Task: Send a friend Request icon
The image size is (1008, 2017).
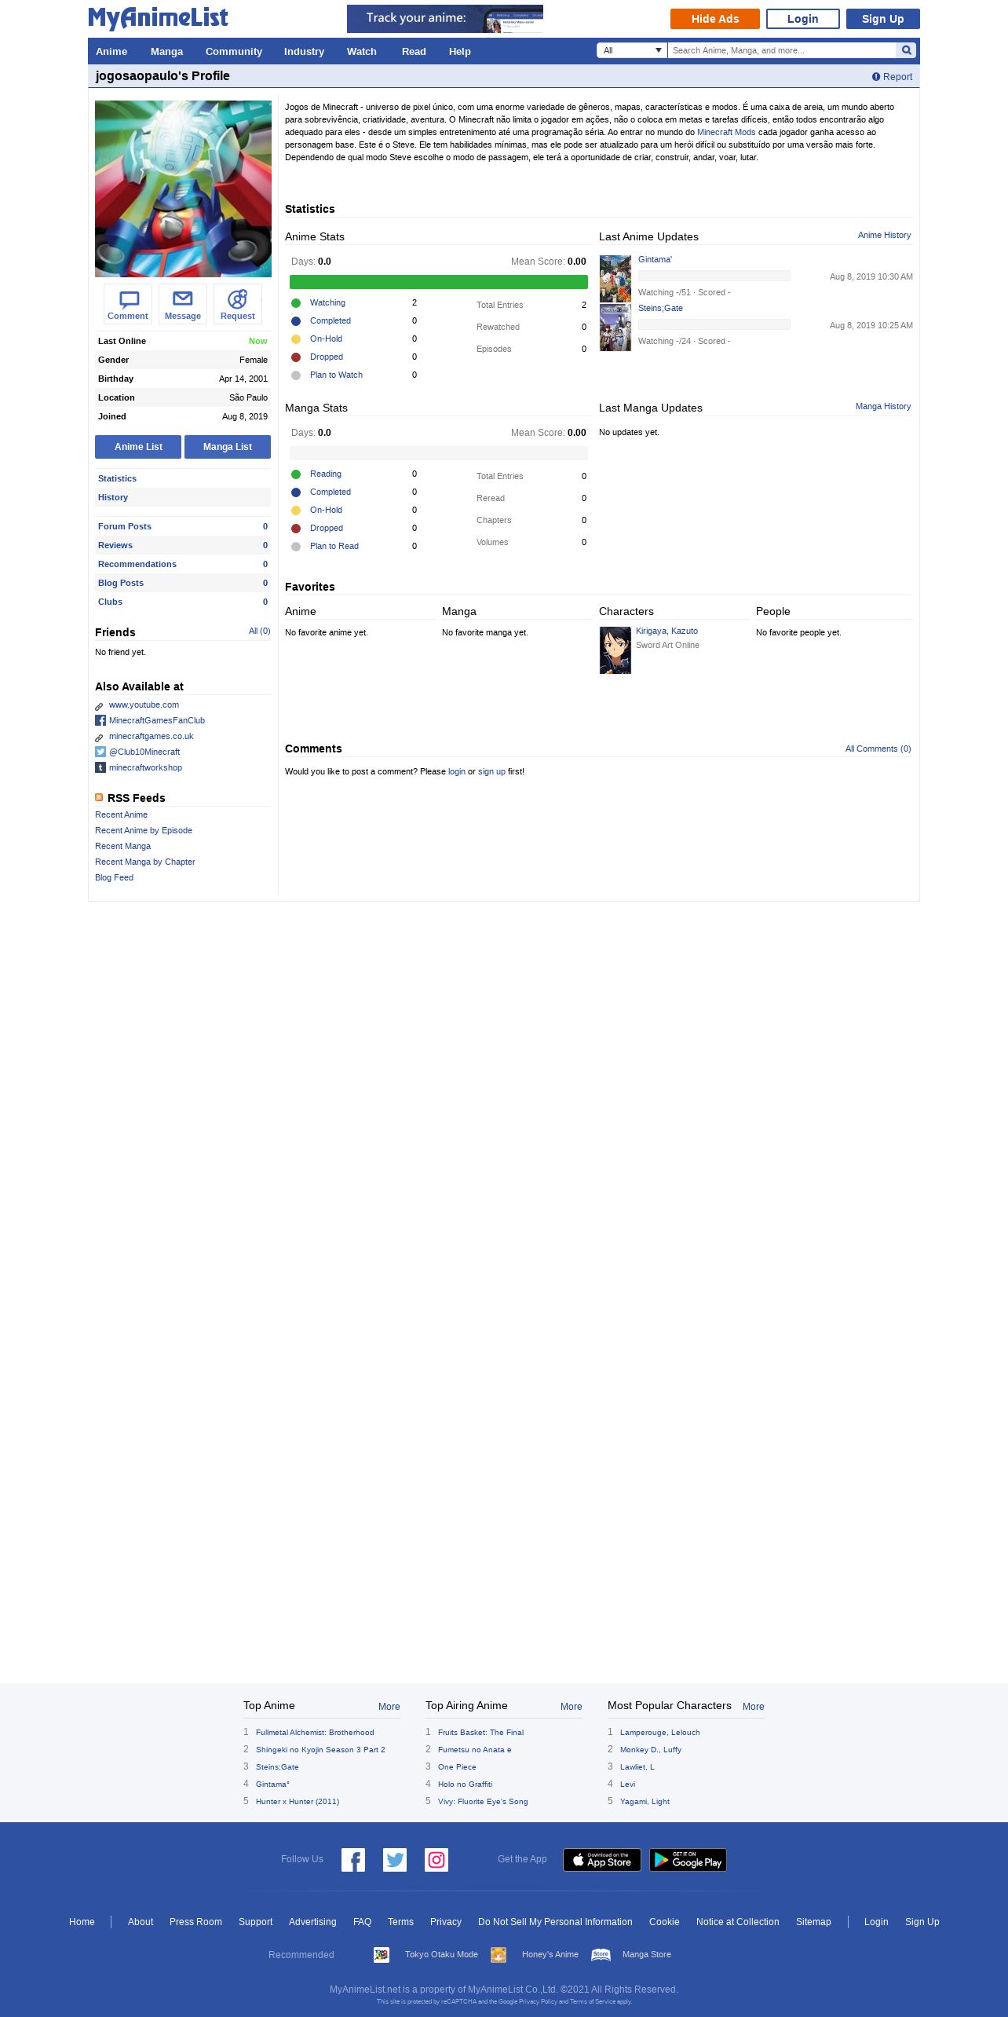Action: pos(238,305)
